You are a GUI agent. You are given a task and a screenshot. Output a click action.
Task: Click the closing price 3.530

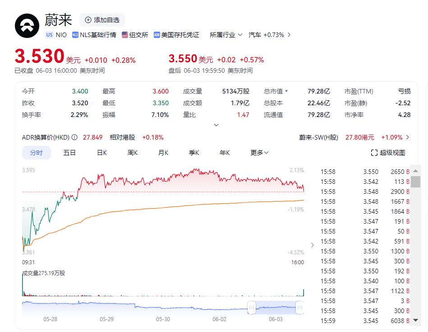[40, 56]
